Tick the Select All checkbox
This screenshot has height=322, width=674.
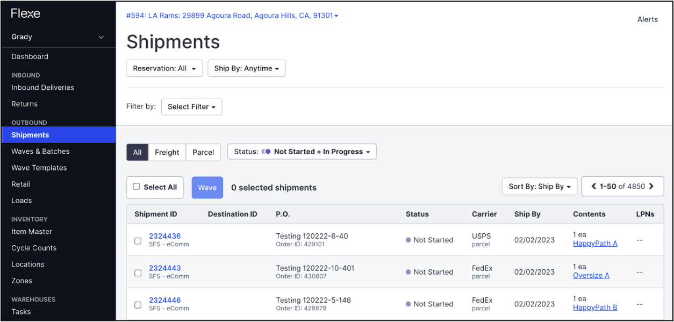[137, 187]
